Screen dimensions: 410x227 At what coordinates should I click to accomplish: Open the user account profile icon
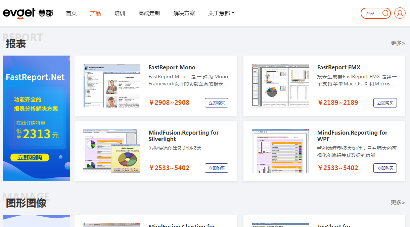click(x=400, y=13)
